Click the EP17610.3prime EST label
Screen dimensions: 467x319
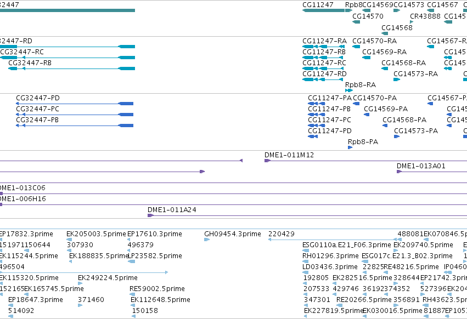pyautogui.click(x=155, y=234)
